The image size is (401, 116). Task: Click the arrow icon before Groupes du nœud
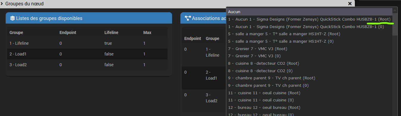pos(2,4)
